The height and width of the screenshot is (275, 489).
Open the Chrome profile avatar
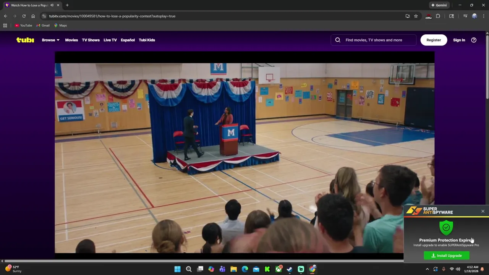474,16
